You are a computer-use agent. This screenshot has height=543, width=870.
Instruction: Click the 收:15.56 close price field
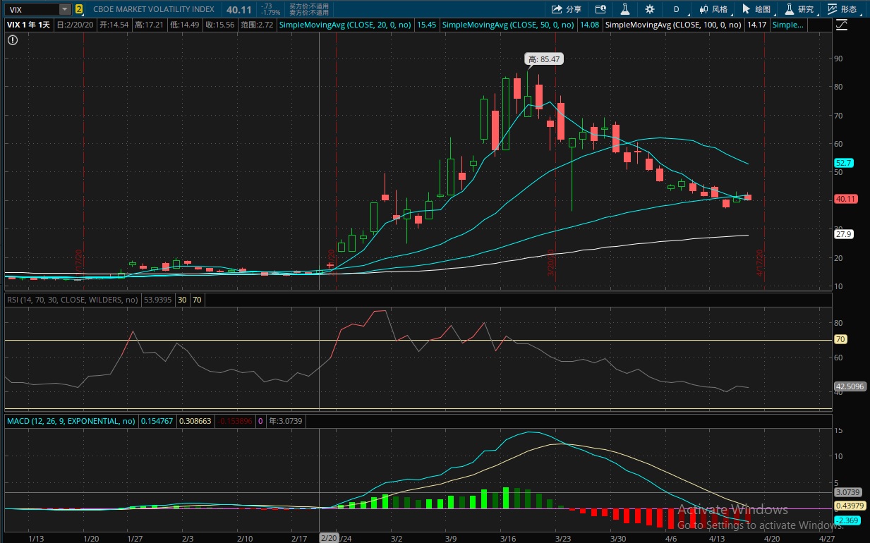coord(220,25)
